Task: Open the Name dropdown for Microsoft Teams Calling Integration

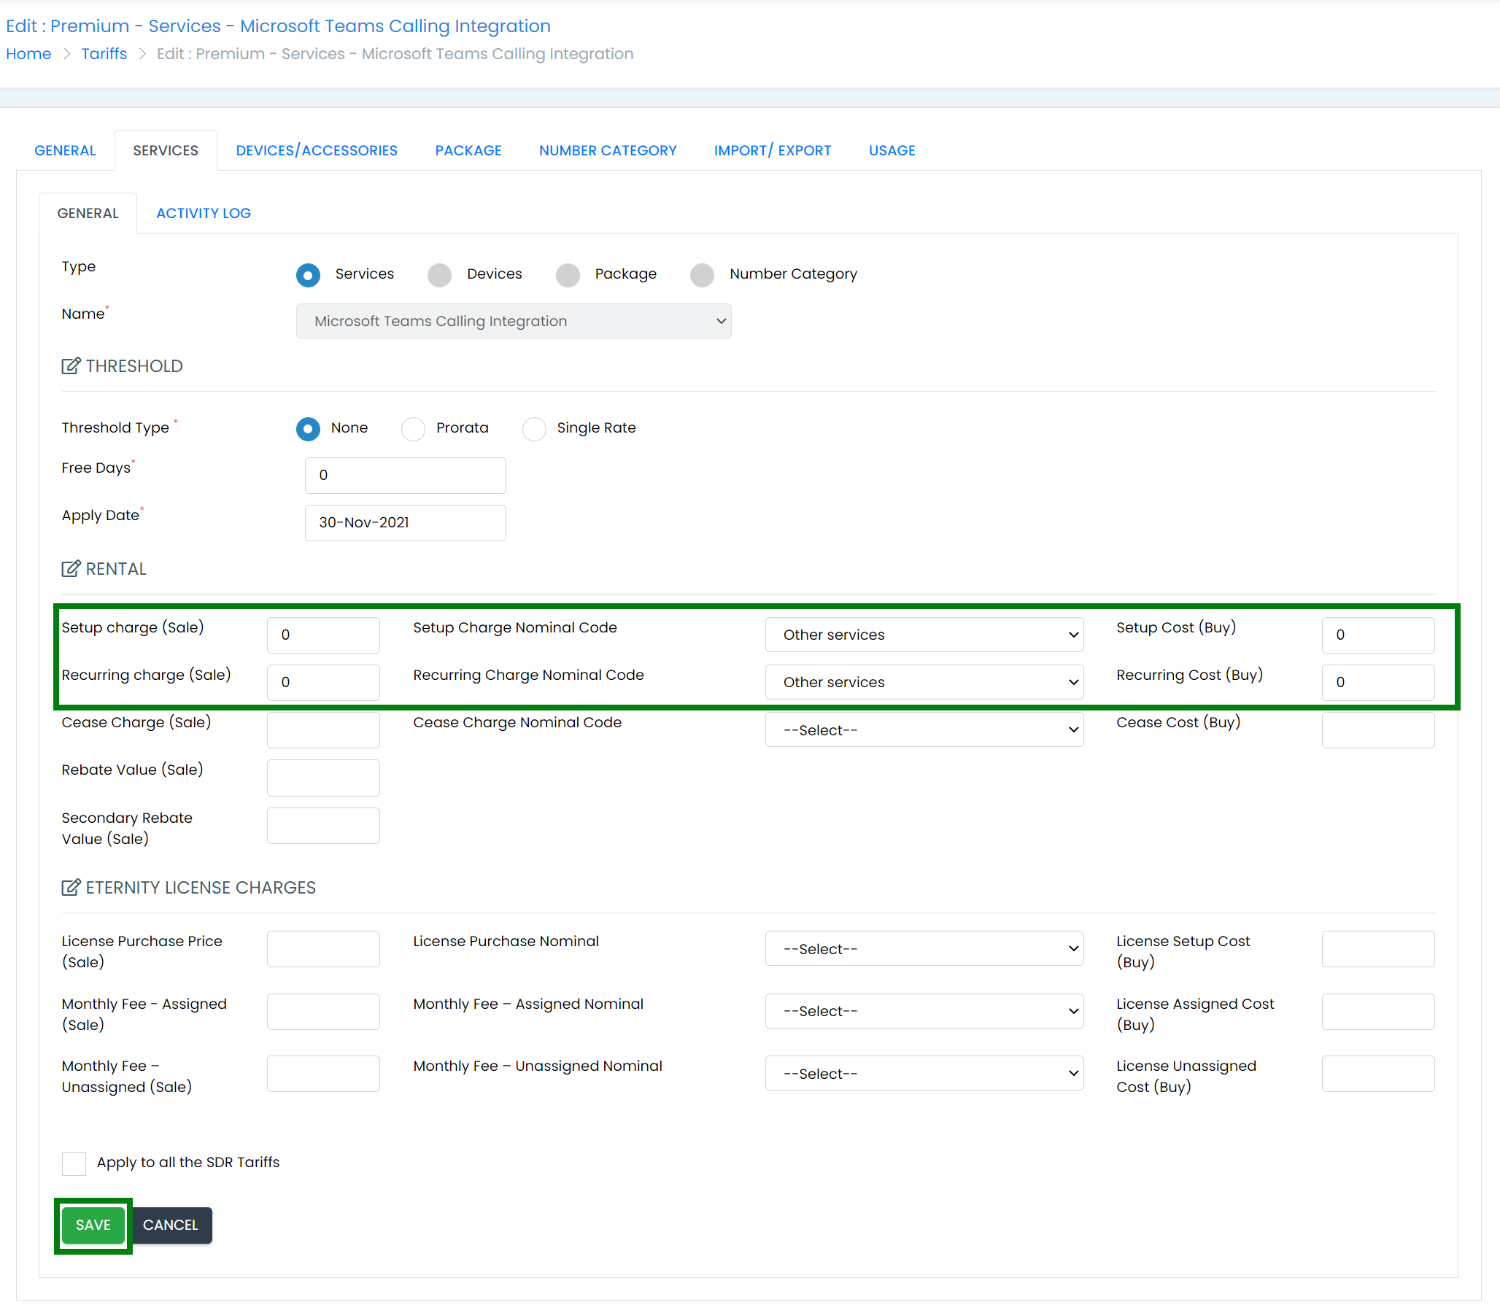Action: coord(514,321)
